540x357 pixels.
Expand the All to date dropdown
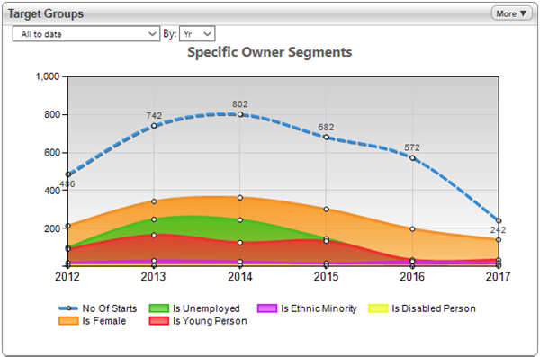[86, 34]
